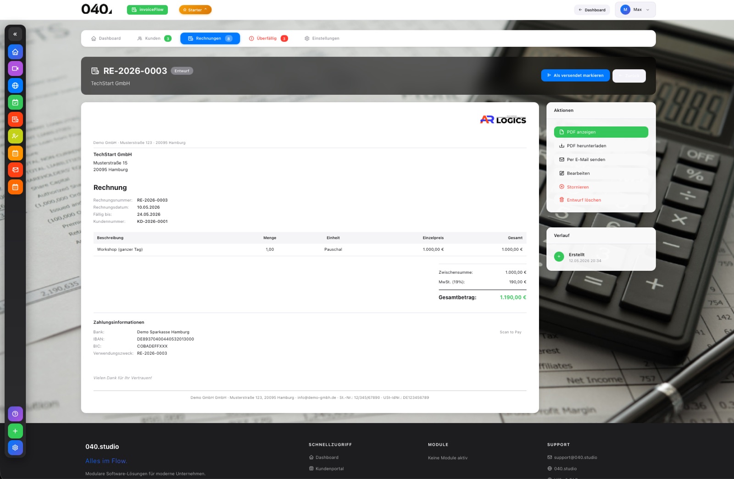Switch to the Überfällig tab
The width and height of the screenshot is (734, 479).
[x=268, y=39]
